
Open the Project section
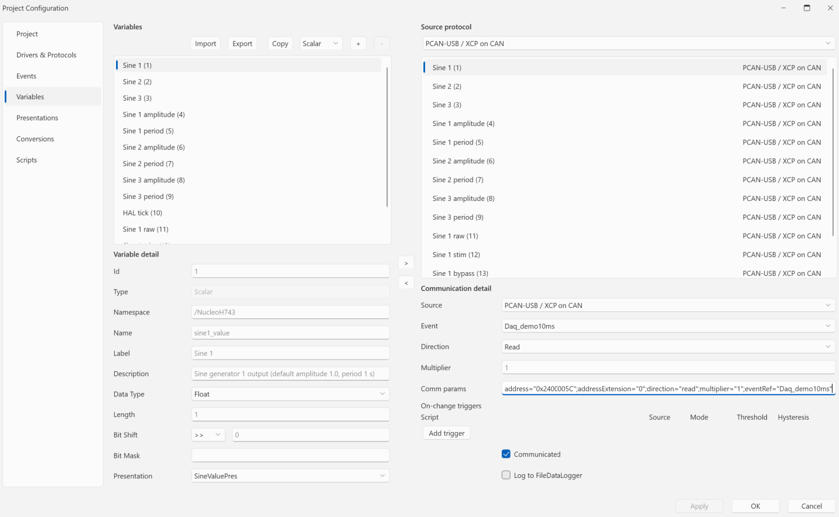coord(53,34)
